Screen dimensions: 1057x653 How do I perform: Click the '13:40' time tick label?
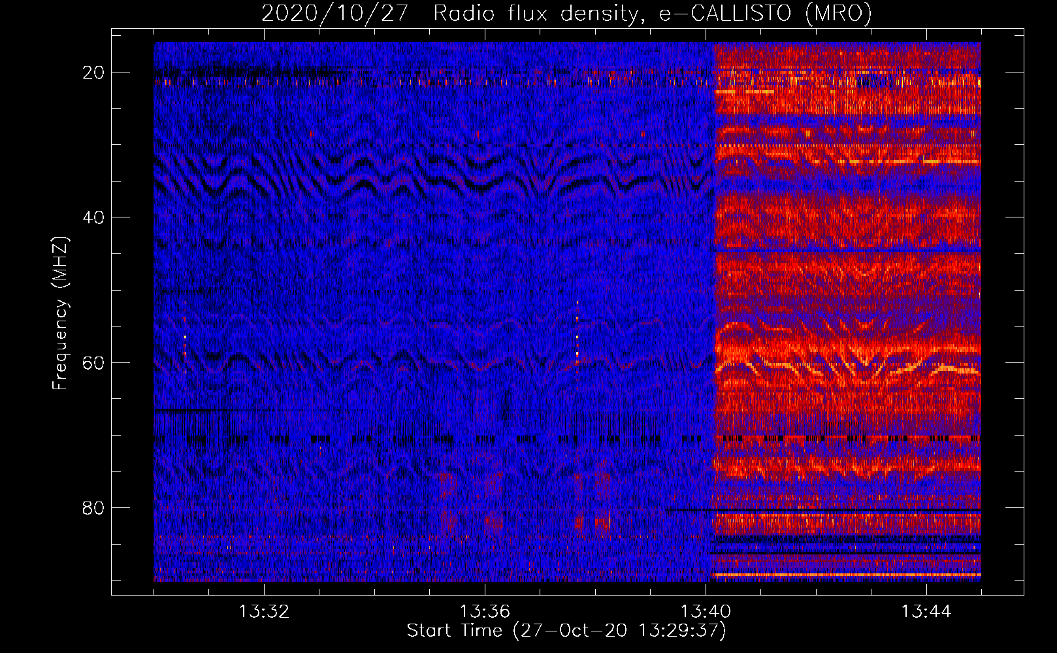click(x=706, y=612)
